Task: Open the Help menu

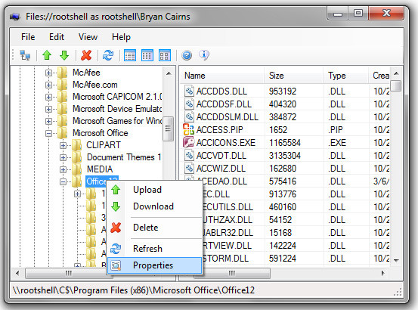Action: coord(121,37)
